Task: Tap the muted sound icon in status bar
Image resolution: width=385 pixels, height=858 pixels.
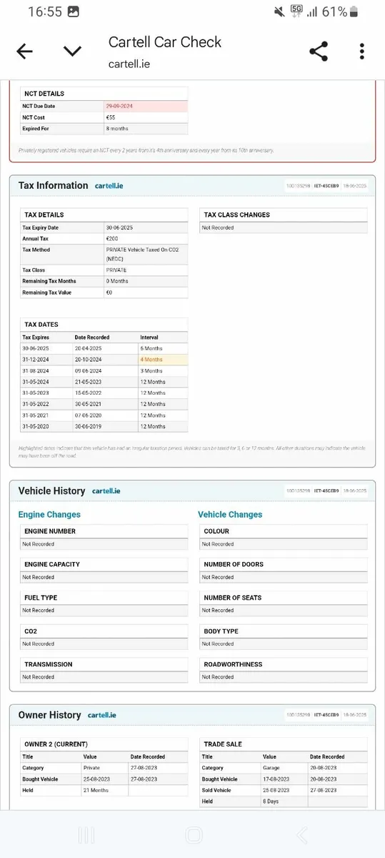Action: (x=279, y=11)
